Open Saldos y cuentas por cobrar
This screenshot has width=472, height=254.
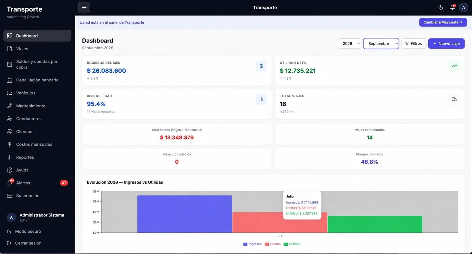(37, 64)
